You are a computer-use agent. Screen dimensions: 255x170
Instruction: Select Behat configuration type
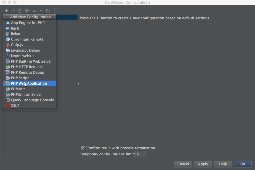(30, 34)
